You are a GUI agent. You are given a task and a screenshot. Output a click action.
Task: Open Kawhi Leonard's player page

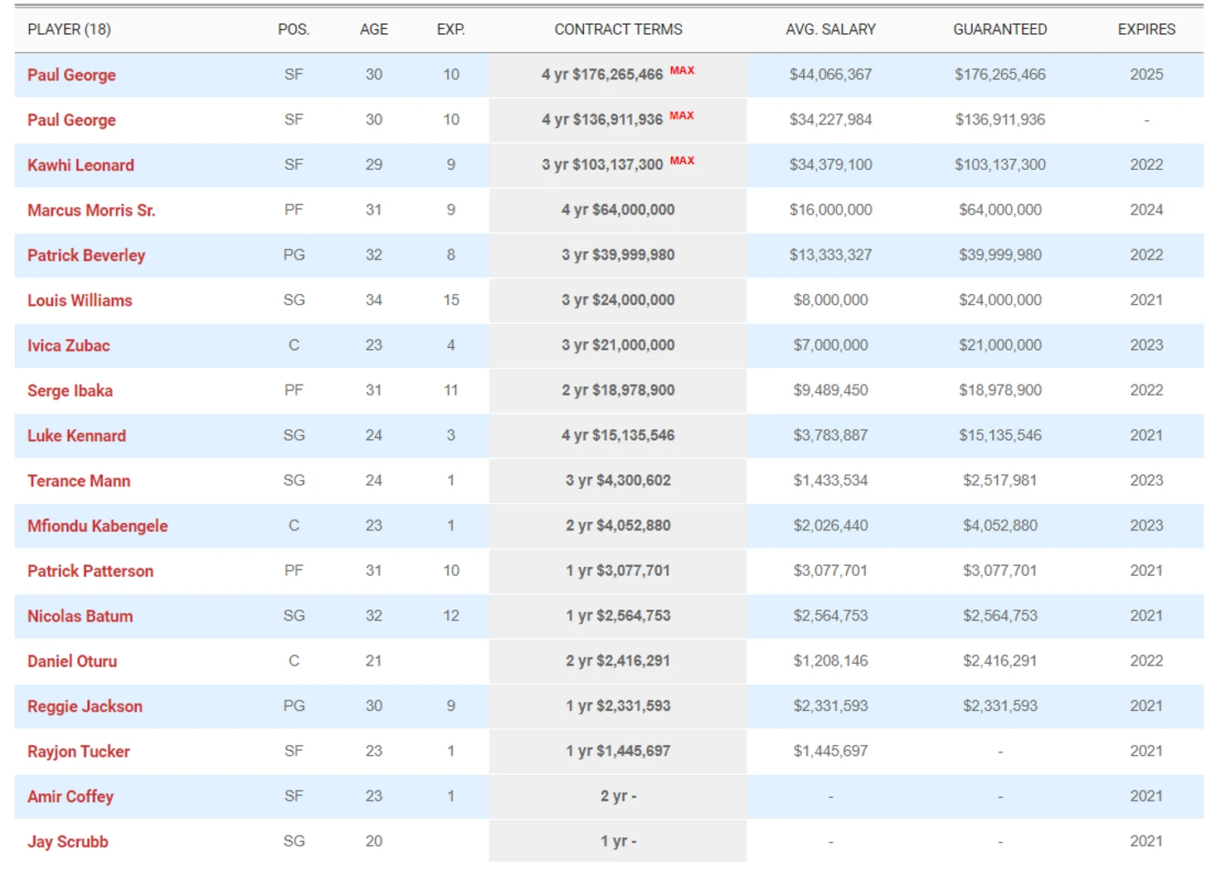pyautogui.click(x=80, y=165)
